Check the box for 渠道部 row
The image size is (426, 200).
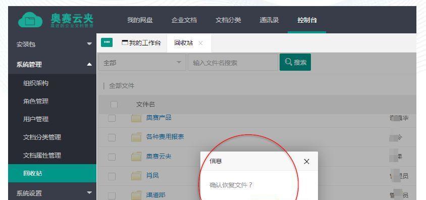click(112, 195)
